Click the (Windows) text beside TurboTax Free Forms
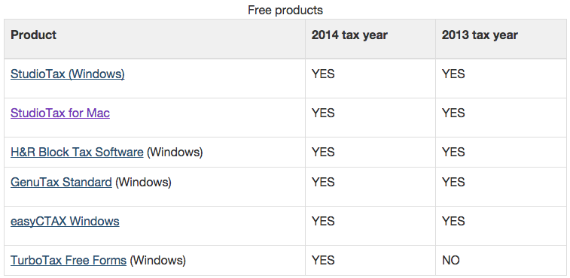570x278 pixels. 158,260
